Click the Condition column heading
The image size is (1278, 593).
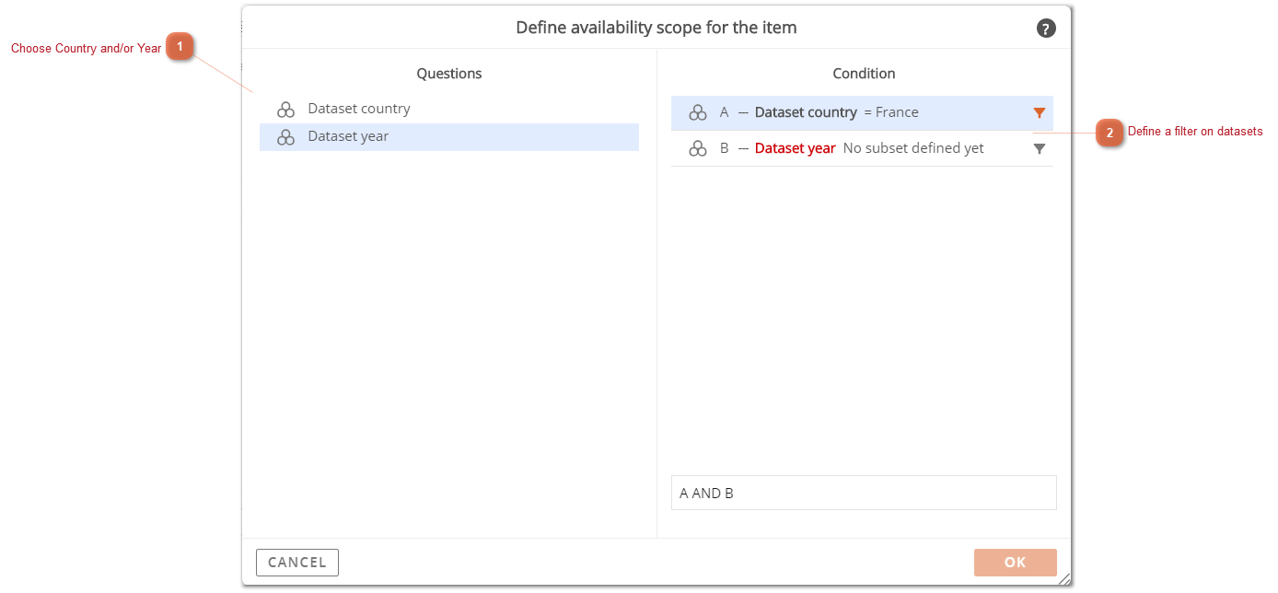864,74
